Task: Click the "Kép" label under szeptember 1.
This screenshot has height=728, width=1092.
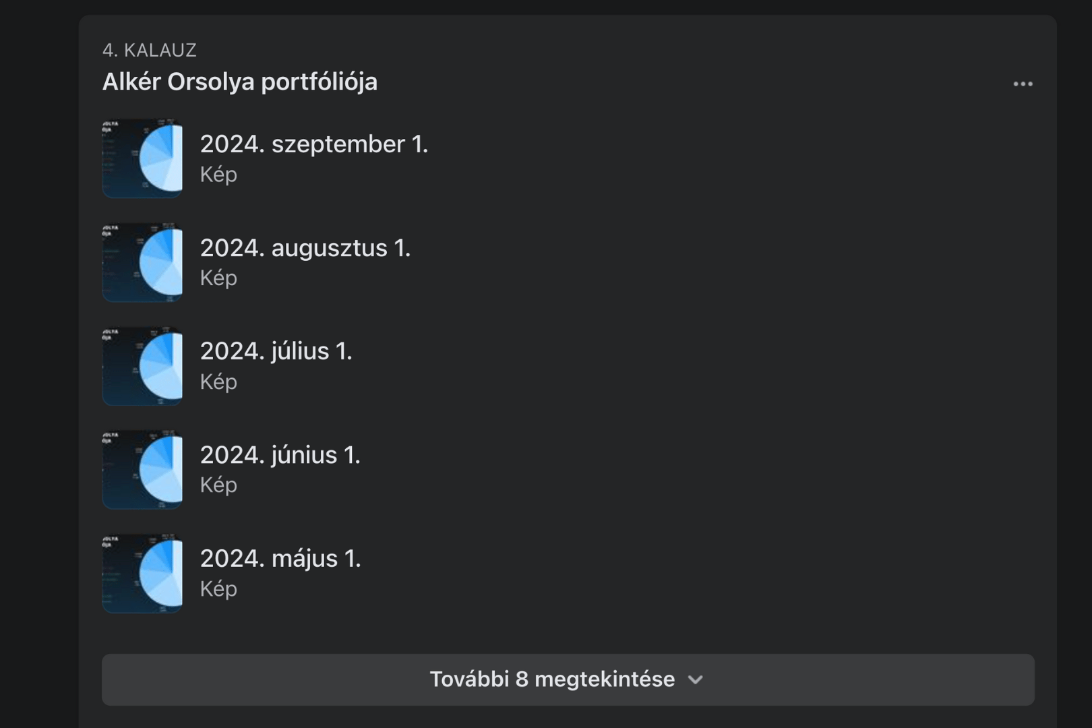Action: [x=218, y=175]
